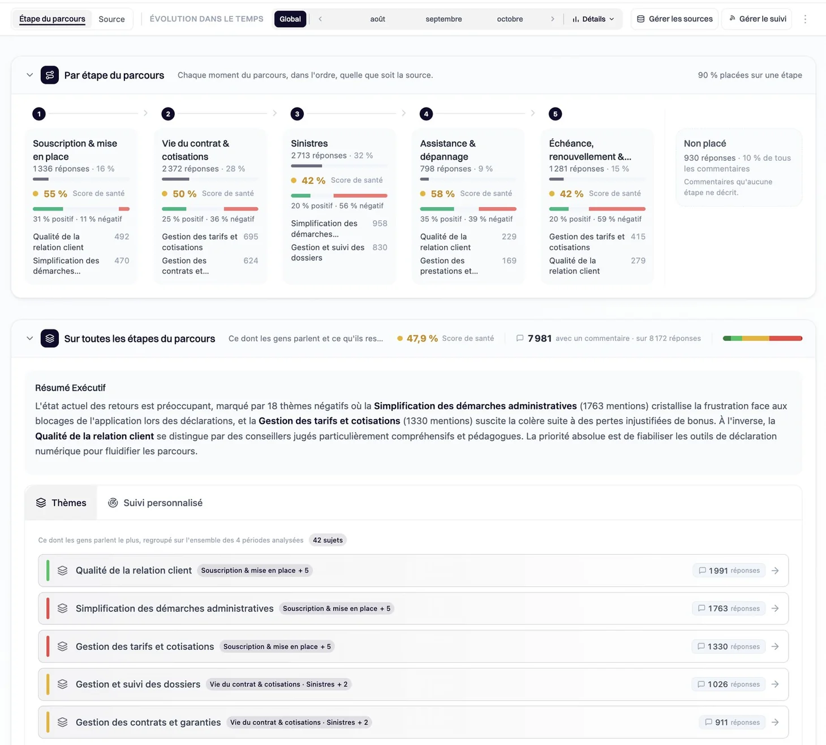Toggle the Global time view
Viewport: 826px width, 745px height.
290,19
